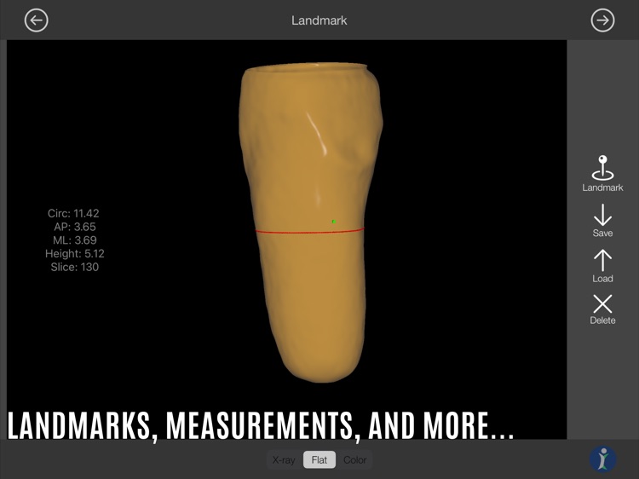
Task: Click the red slice line on the limb
Action: pos(310,231)
